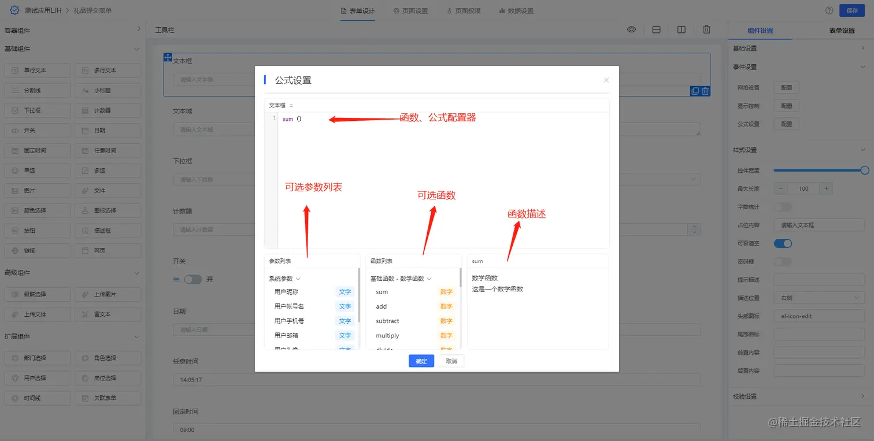Disable the 可否清空 toggle

click(x=783, y=243)
